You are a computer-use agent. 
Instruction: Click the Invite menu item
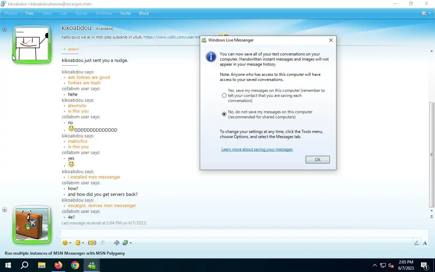click(x=125, y=13)
